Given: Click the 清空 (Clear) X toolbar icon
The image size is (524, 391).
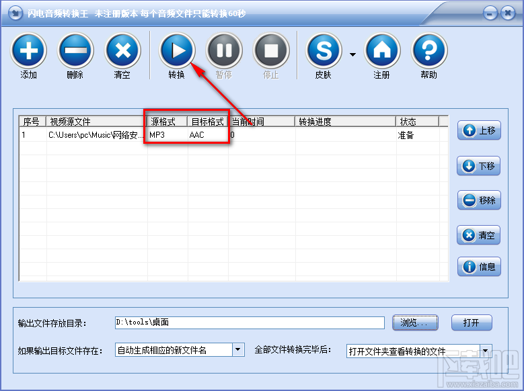Looking at the screenshot, I should coord(122,50).
